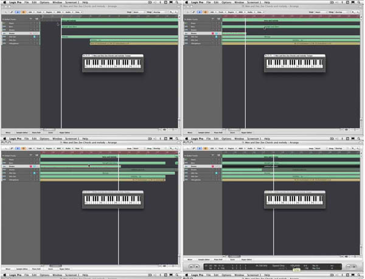Click the Piano track icon in top-left track list
This screenshot has height=279, width=365.
tap(4, 23)
